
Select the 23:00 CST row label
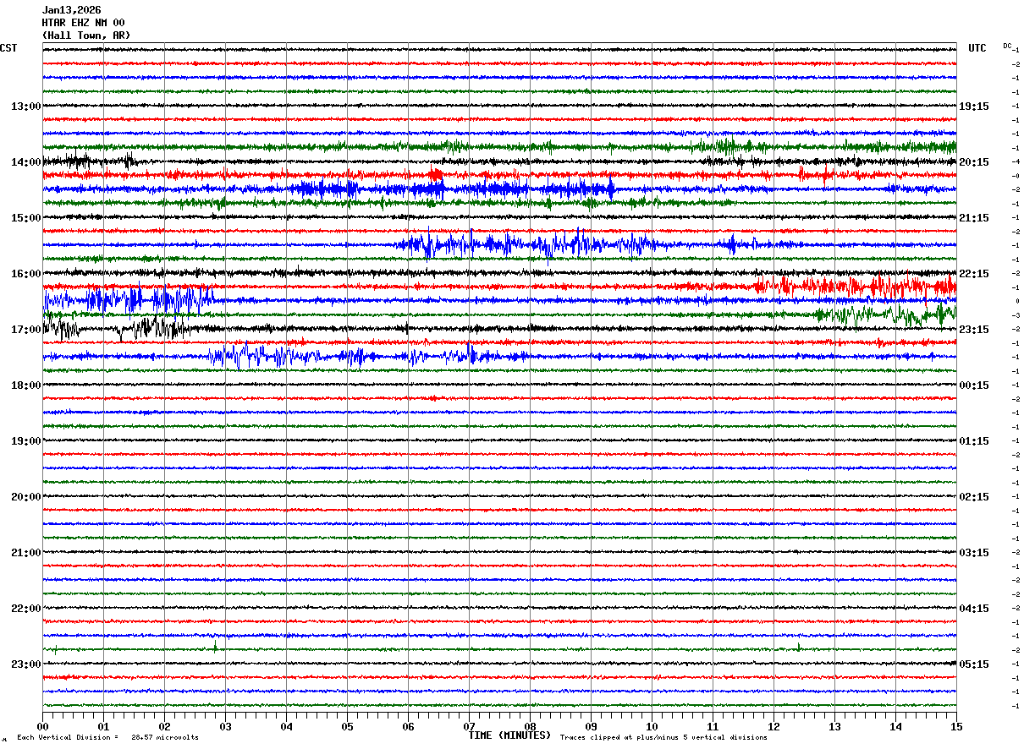(25, 664)
